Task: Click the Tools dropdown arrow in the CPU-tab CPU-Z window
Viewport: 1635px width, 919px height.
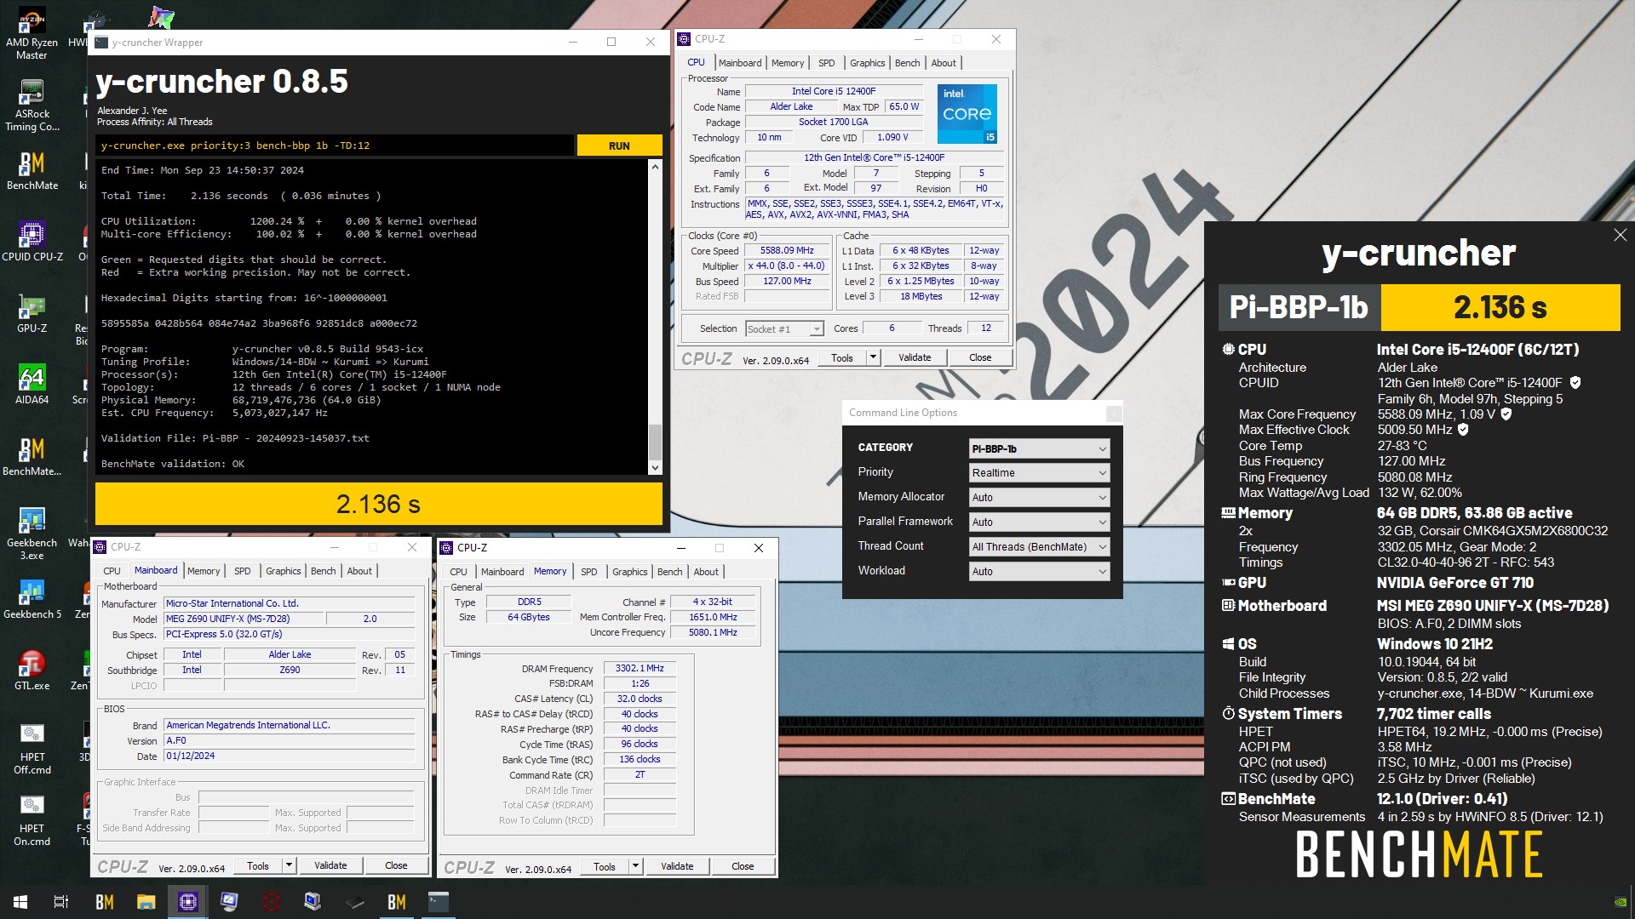Action: (x=873, y=358)
